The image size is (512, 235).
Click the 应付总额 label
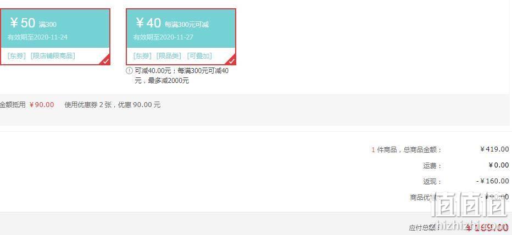point(422,227)
